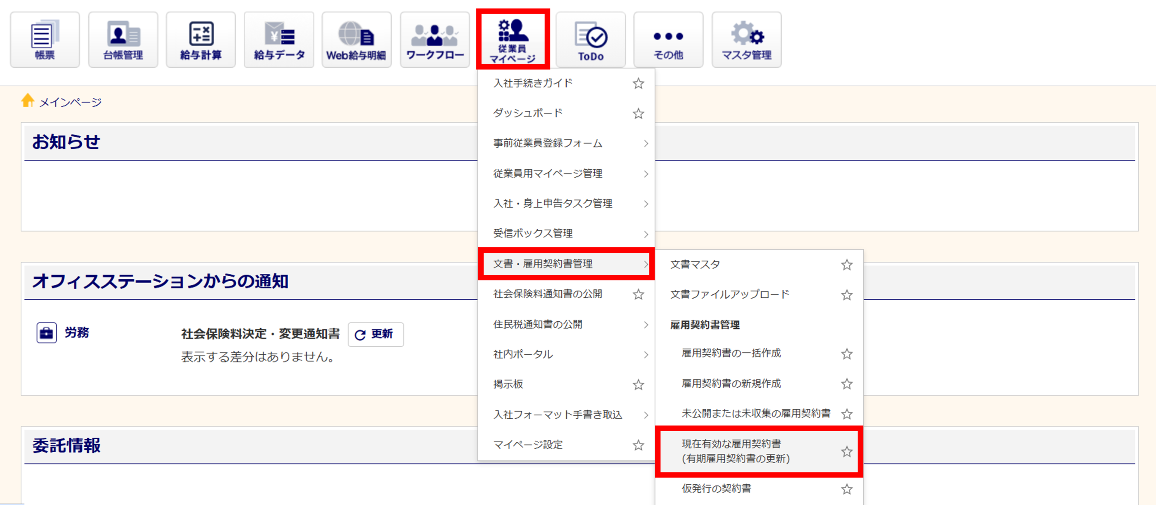
Task: Favorite 文書ファイルアップロード with its star
Action: (847, 295)
